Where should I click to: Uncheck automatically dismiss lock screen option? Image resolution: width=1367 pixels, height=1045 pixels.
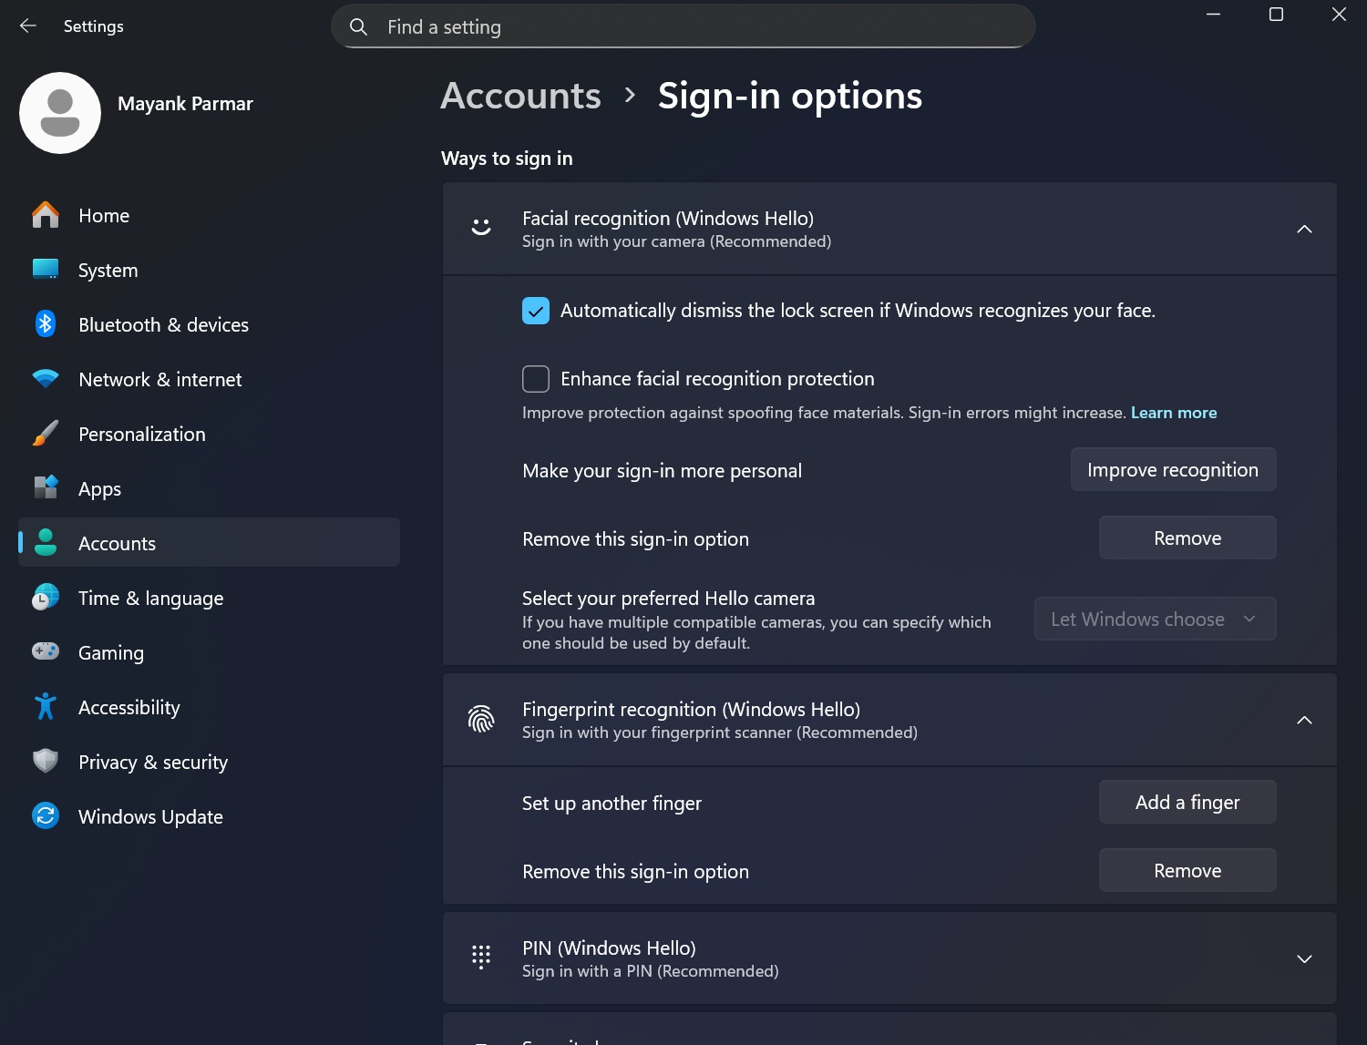click(x=535, y=311)
